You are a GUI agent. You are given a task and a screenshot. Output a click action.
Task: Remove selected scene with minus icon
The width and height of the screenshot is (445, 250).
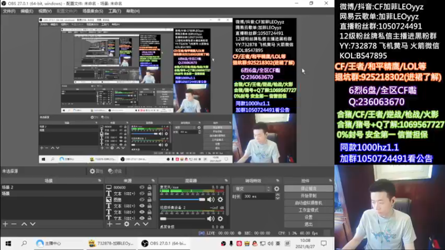pyautogui.click(x=13, y=224)
